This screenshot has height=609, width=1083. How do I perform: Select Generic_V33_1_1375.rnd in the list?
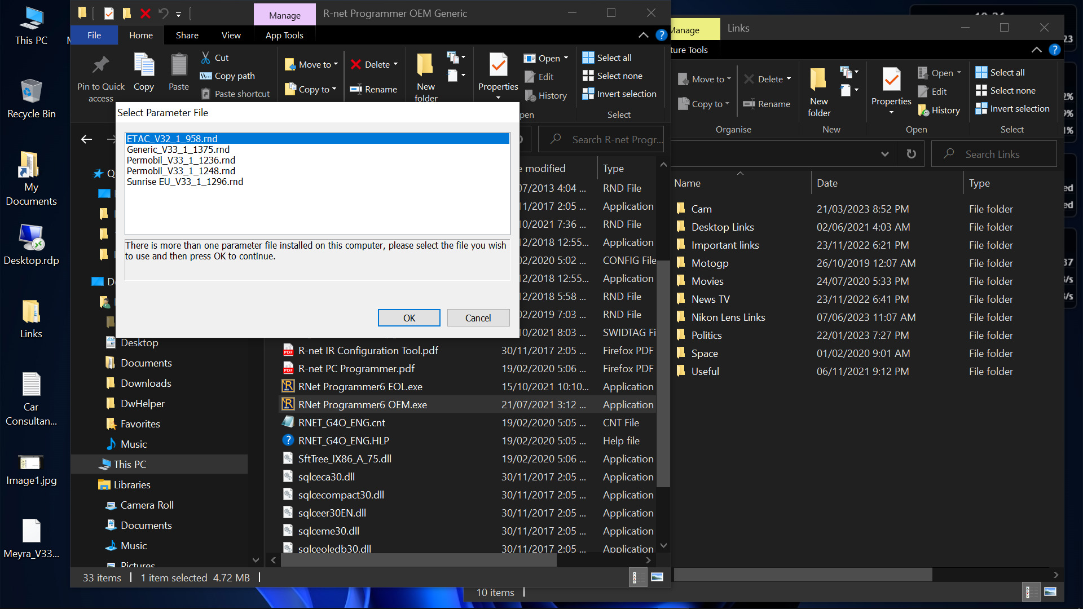pyautogui.click(x=178, y=149)
